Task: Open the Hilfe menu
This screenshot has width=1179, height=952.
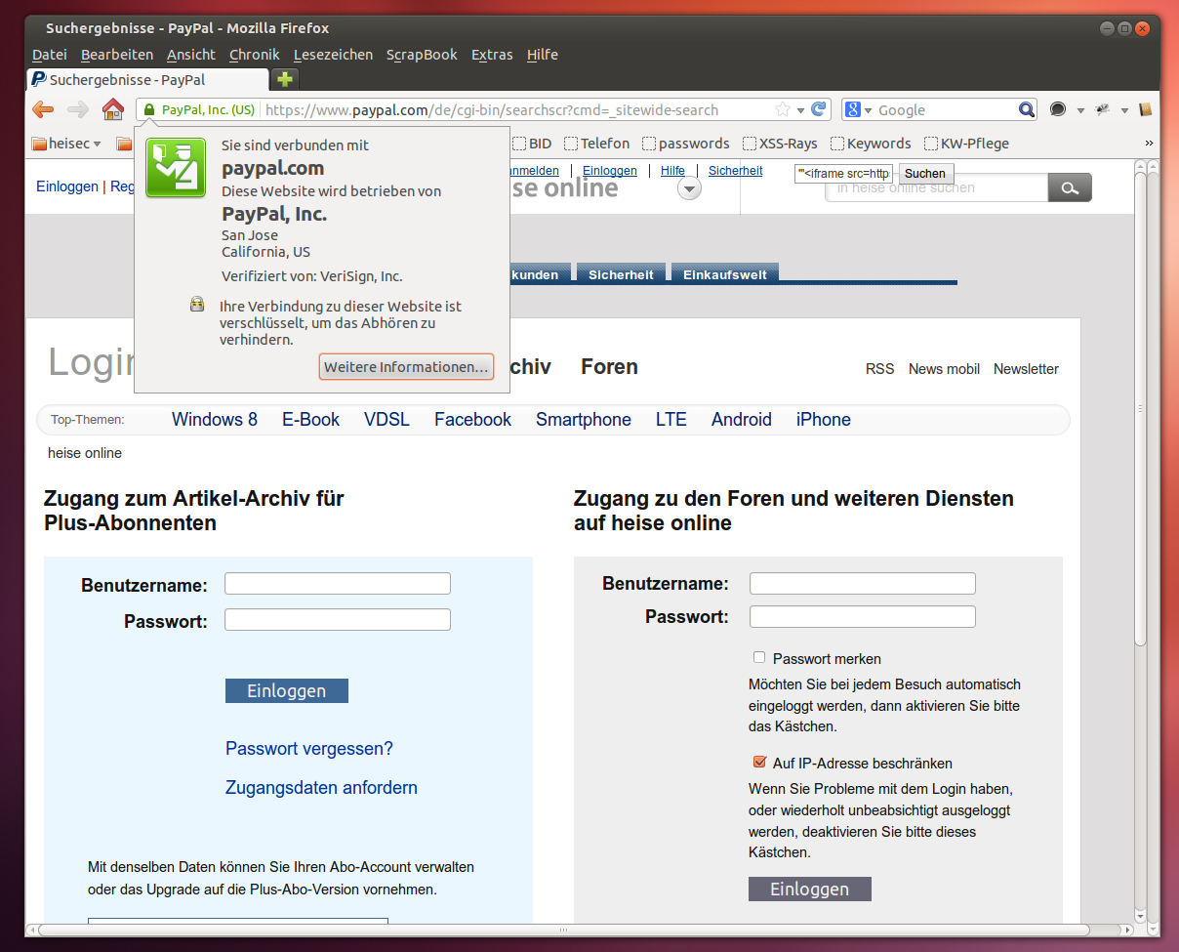Action: (x=543, y=55)
